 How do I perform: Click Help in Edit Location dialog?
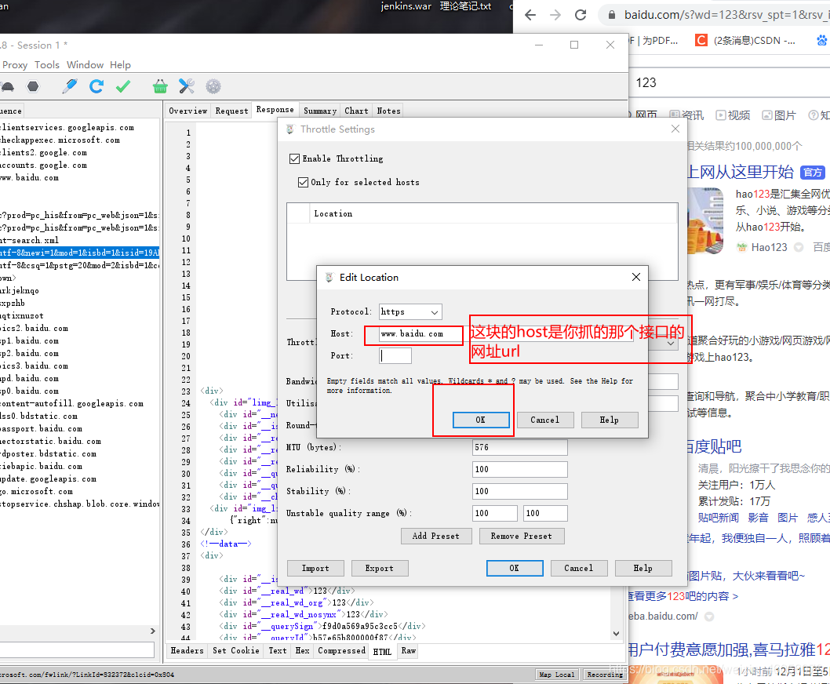click(x=610, y=420)
